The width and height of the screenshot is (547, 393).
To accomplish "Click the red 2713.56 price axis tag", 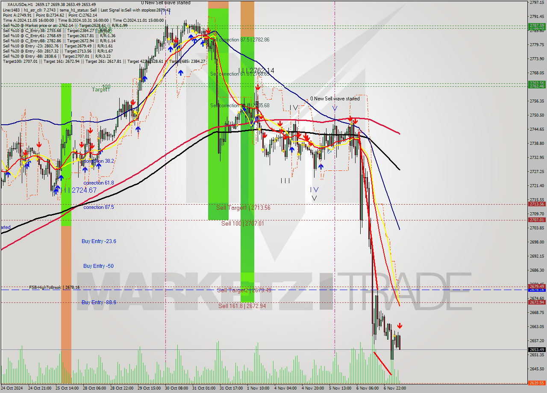I will (537, 204).
